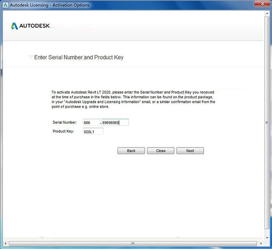Click the vertical scrollbar up arrow
The height and width of the screenshot is (249, 272).
point(267,13)
